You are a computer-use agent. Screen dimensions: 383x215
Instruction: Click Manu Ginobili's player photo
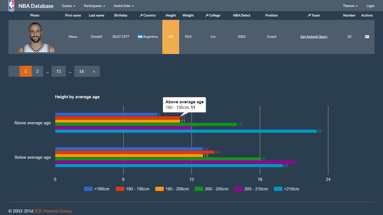36,37
